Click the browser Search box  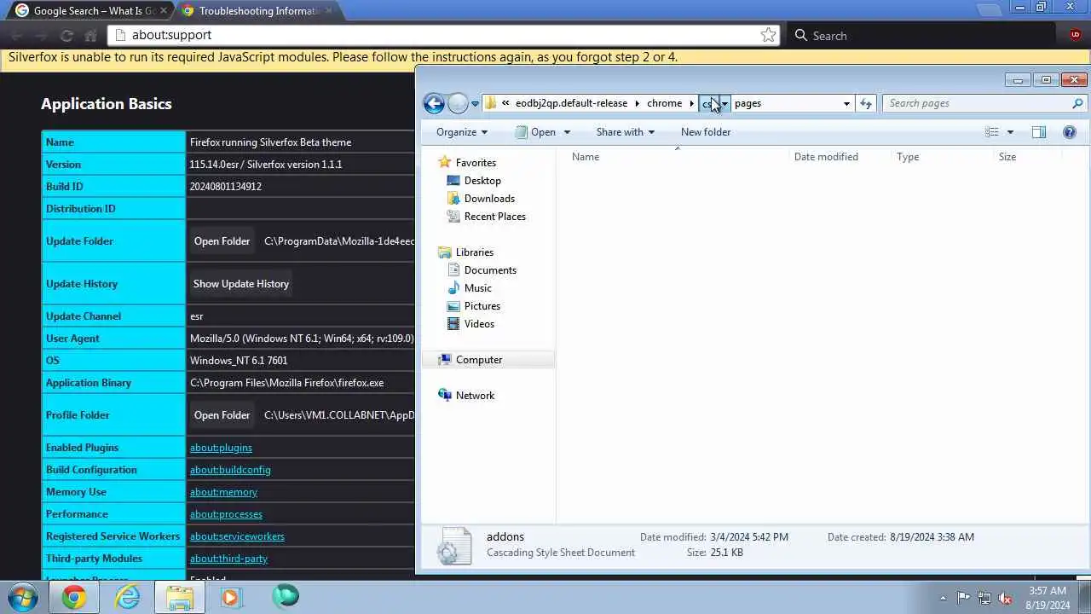(922, 36)
